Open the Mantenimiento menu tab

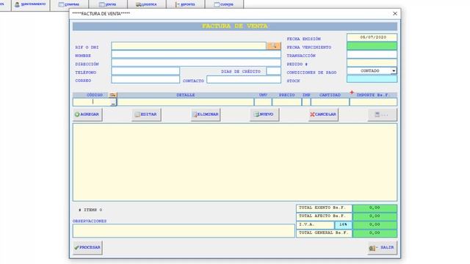tap(30, 4)
